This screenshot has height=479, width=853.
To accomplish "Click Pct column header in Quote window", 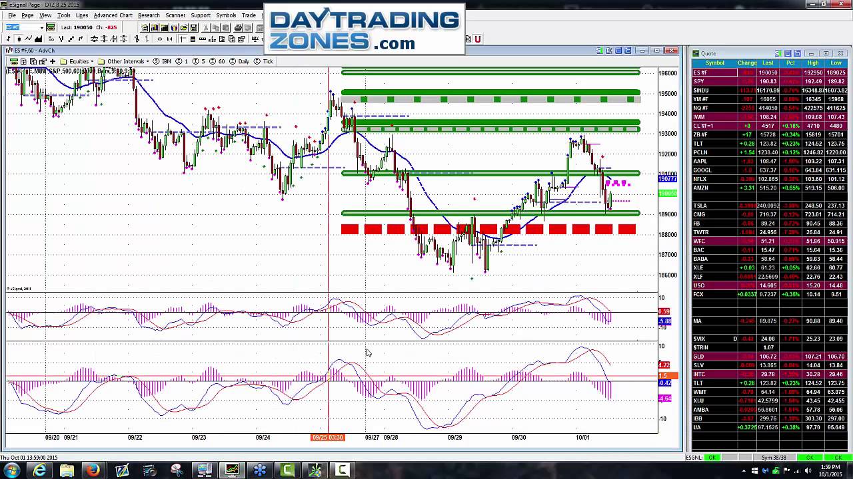I will click(790, 63).
